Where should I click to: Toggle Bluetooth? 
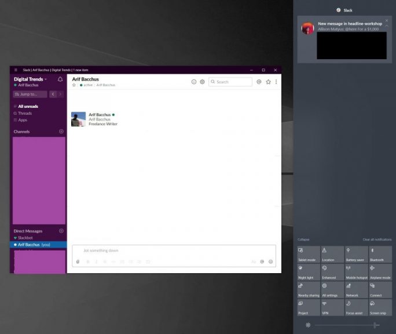pos(380,255)
